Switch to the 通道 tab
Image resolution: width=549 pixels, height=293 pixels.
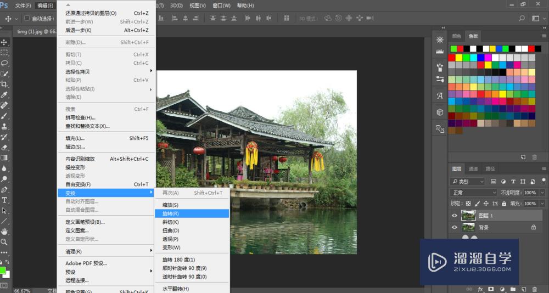pos(473,169)
